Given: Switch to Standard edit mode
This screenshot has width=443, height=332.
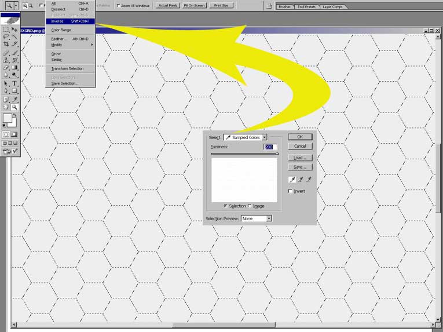Looking at the screenshot, I should click(6, 134).
